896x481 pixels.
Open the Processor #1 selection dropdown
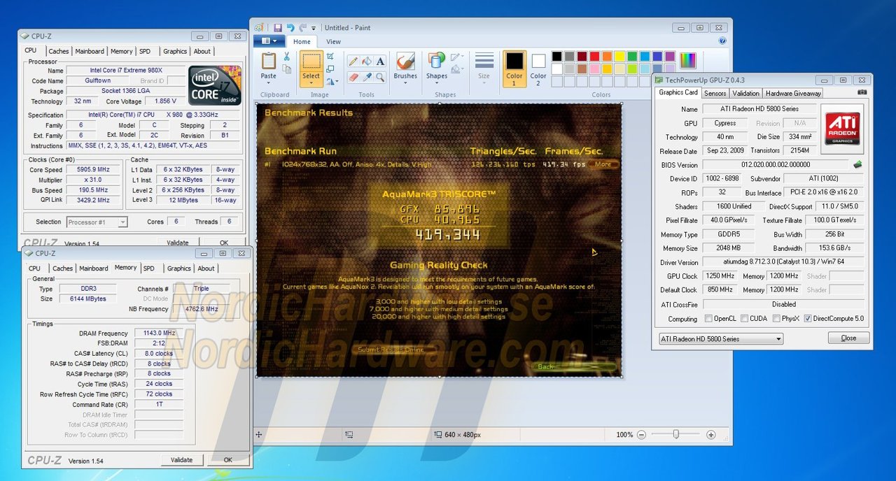click(x=97, y=222)
